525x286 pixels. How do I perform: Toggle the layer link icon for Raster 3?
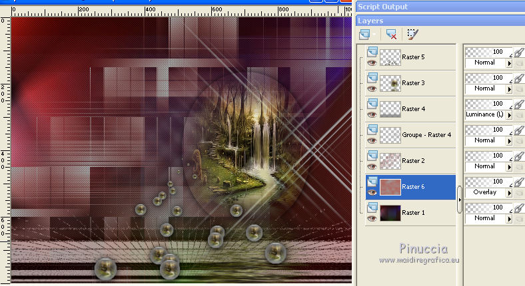pos(518,78)
